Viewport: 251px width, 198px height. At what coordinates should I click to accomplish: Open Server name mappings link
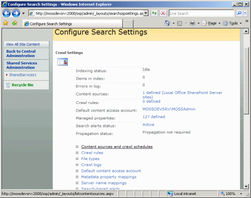point(104,183)
